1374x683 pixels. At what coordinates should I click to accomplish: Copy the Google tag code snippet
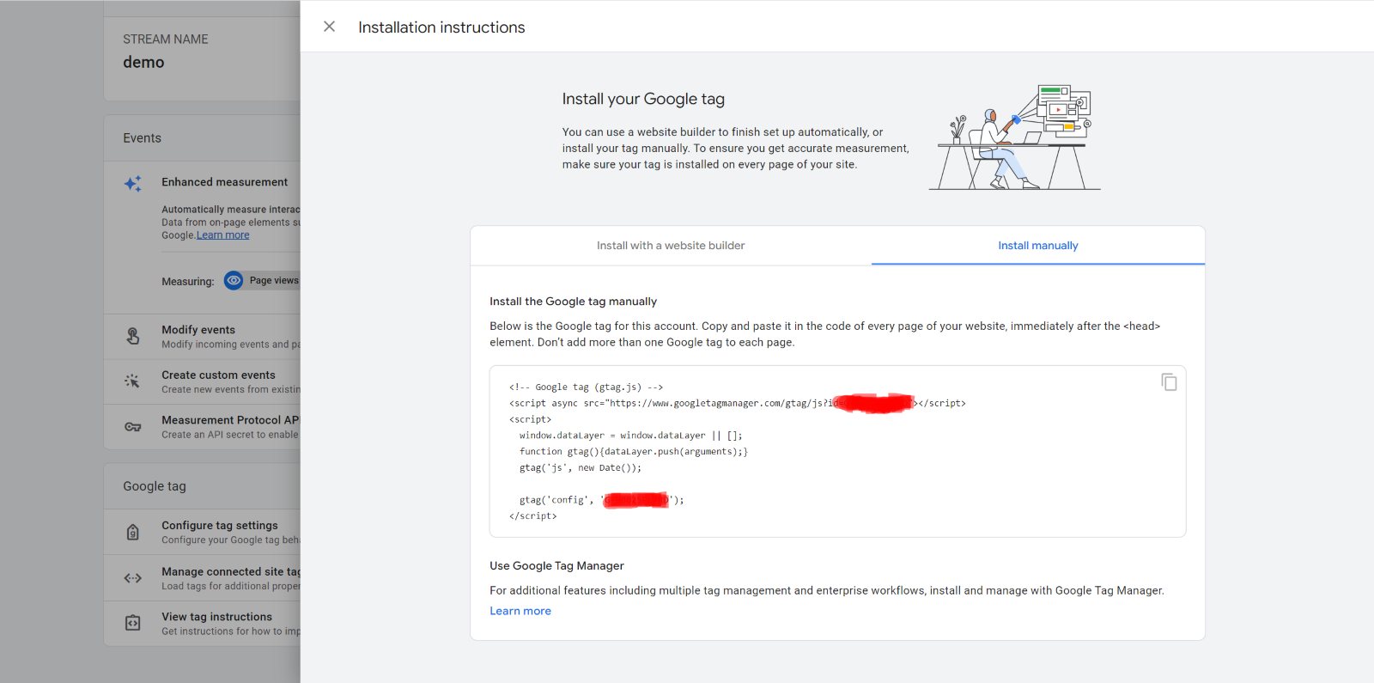tap(1169, 381)
